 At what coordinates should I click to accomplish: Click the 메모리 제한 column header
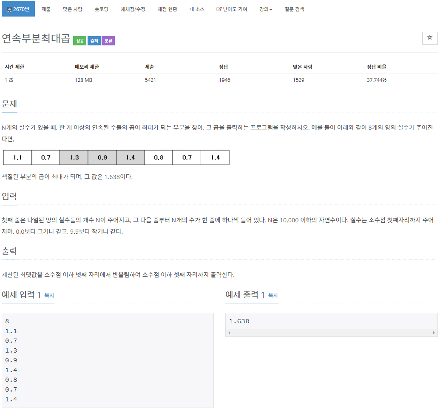click(x=87, y=67)
